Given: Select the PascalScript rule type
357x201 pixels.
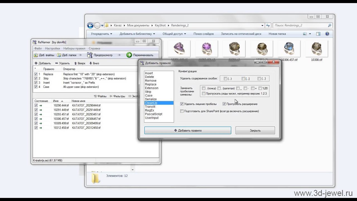Looking at the screenshot, I should click(159, 114).
